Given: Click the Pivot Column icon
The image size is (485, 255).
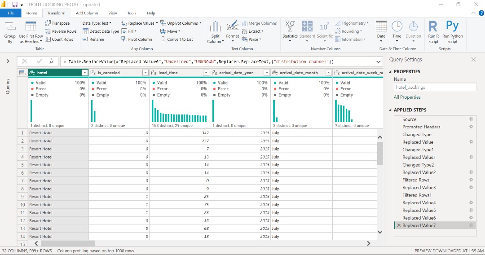Looking at the screenshot, I should 124,39.
